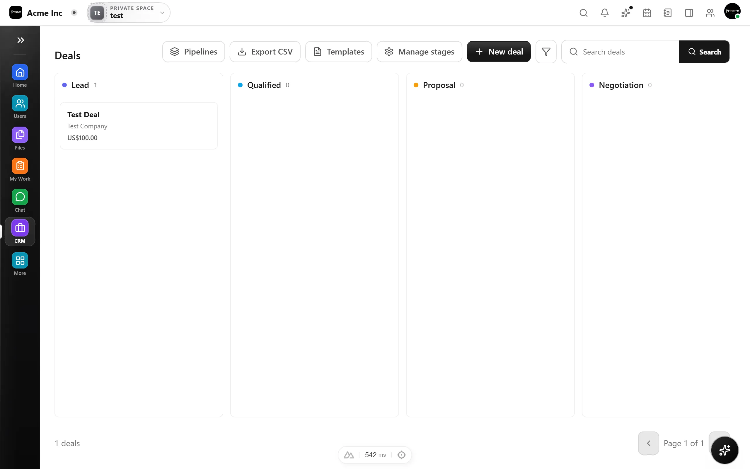Open the deals filter funnel
This screenshot has width=750, height=469.
point(546,52)
